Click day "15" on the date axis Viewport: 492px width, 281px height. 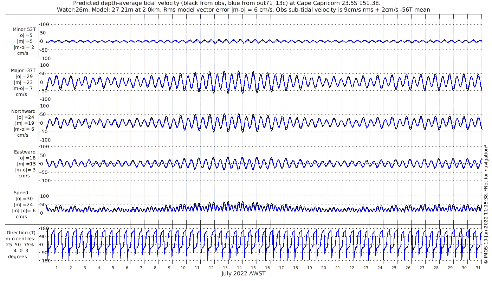point(253,268)
